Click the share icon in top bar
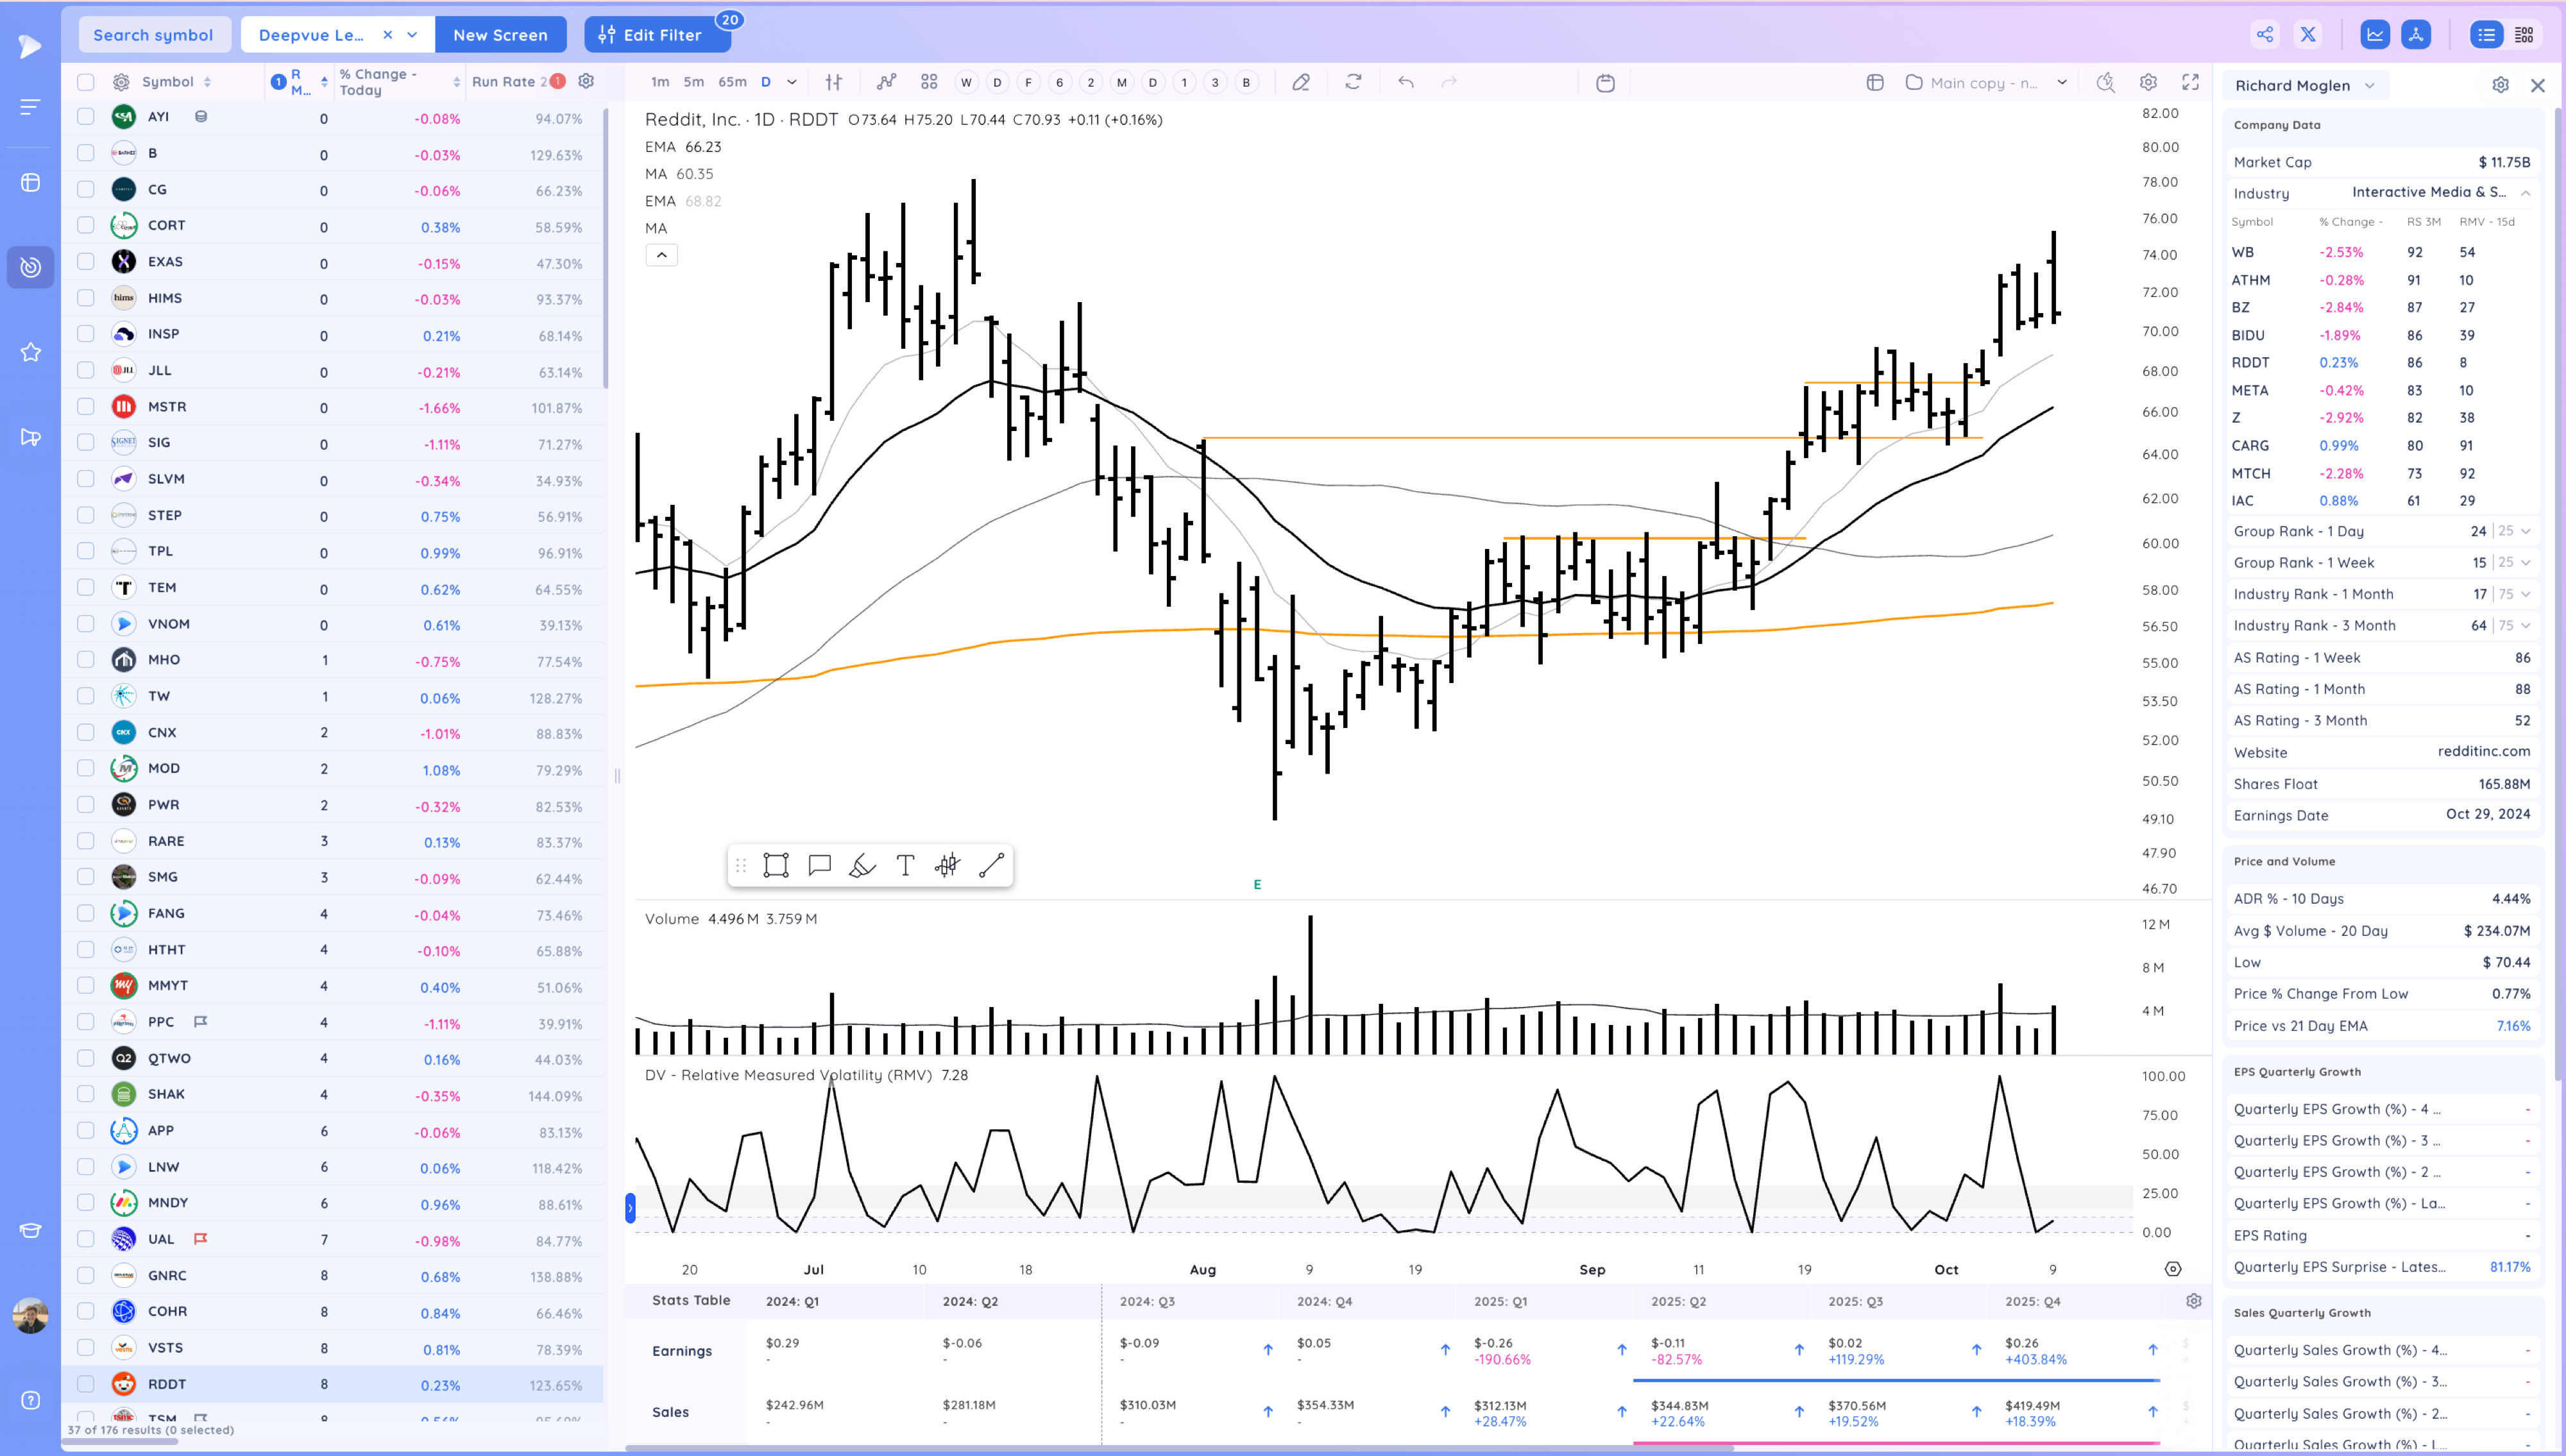Screen dimensions: 2566x1456 (2265, 35)
